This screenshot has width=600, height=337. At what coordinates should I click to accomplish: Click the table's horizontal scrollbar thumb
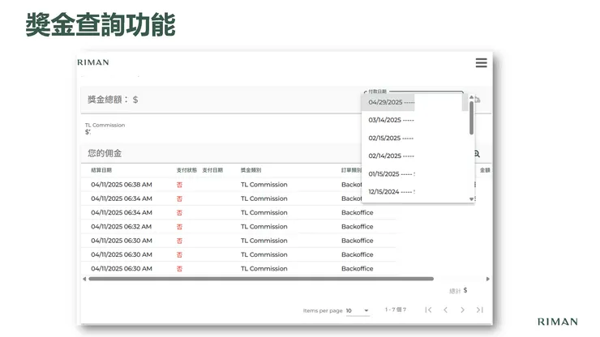pos(261,279)
